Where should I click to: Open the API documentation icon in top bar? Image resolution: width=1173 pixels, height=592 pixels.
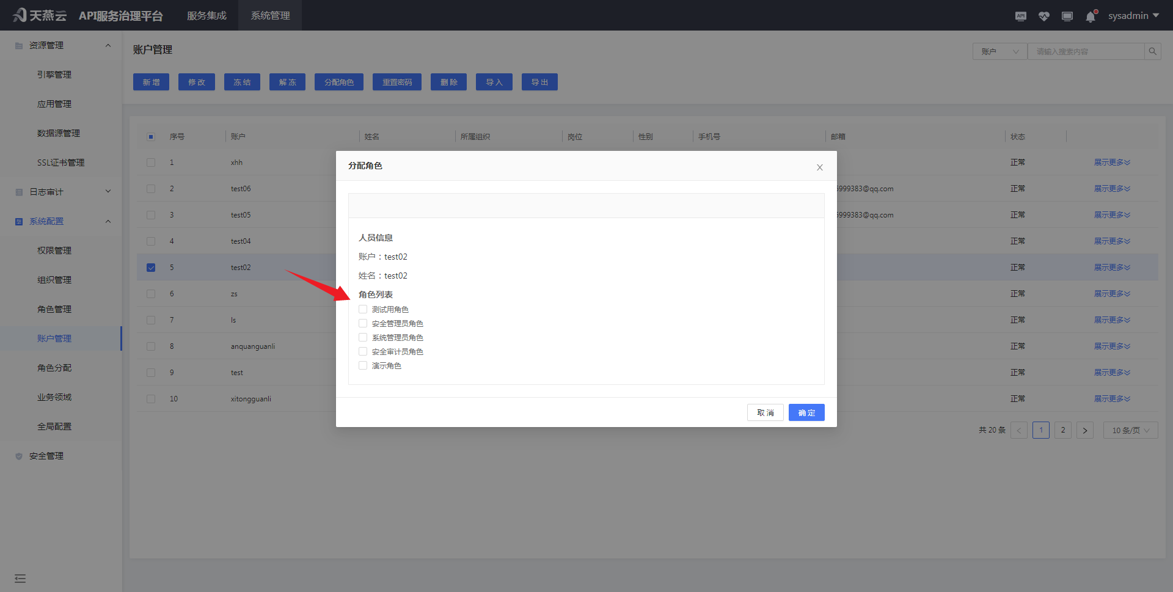pyautogui.click(x=1020, y=16)
